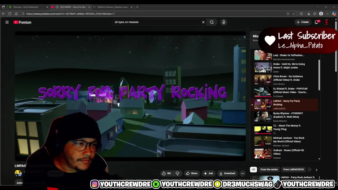The width and height of the screenshot is (338, 190).
Task: Play Chris Brown No Guidance thumbnail
Action: pos(263,80)
